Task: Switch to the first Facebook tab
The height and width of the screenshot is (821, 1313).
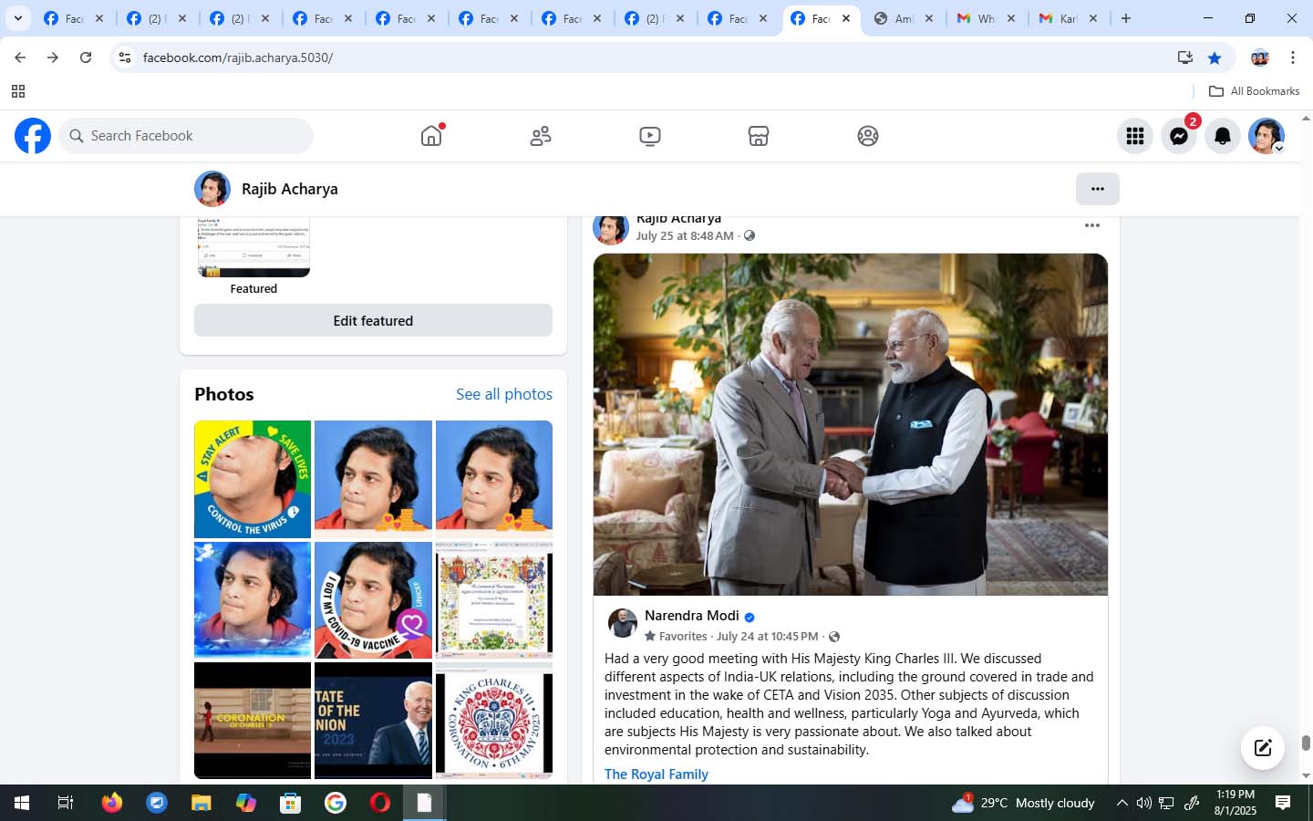Action: (74, 18)
